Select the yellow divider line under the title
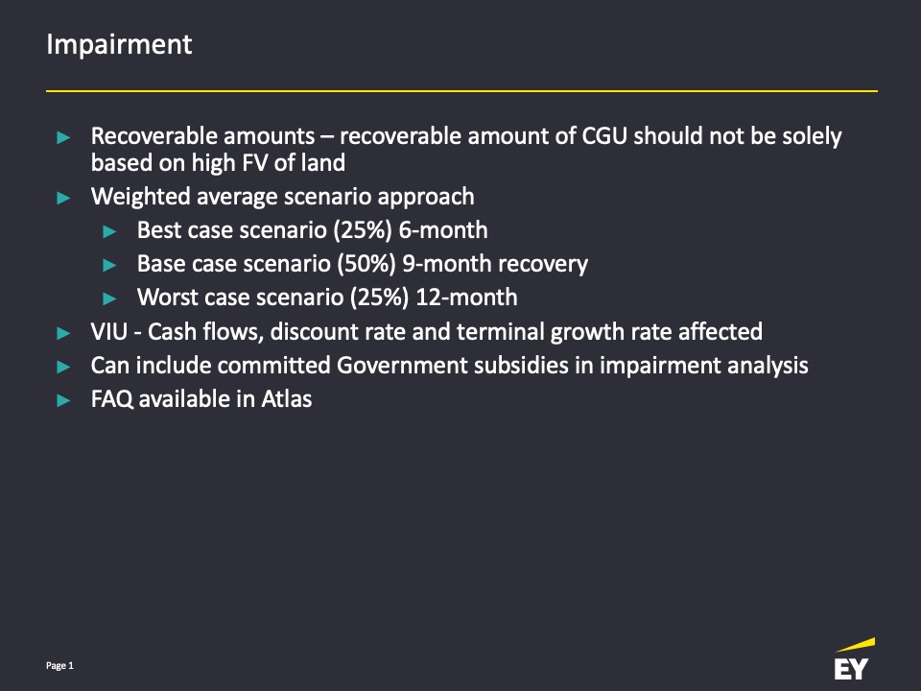Image resolution: width=921 pixels, height=691 pixels. pyautogui.click(x=461, y=91)
